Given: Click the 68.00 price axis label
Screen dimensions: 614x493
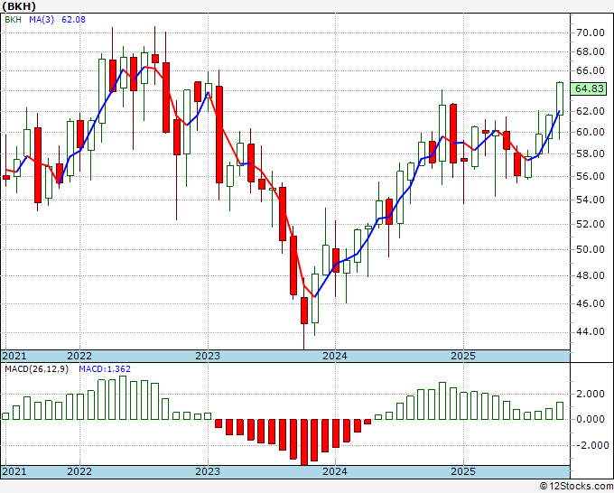Looking at the screenshot, I should (x=591, y=51).
